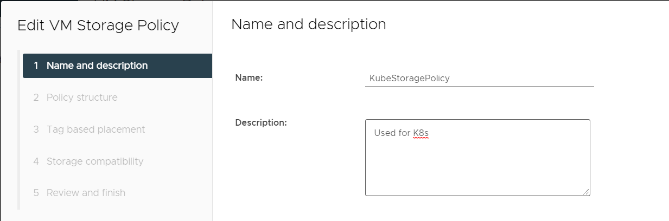Image resolution: width=669 pixels, height=221 pixels.
Task: Click step number 5 in wizard
Action: pos(36,193)
